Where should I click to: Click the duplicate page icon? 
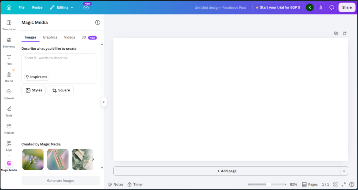(336, 33)
